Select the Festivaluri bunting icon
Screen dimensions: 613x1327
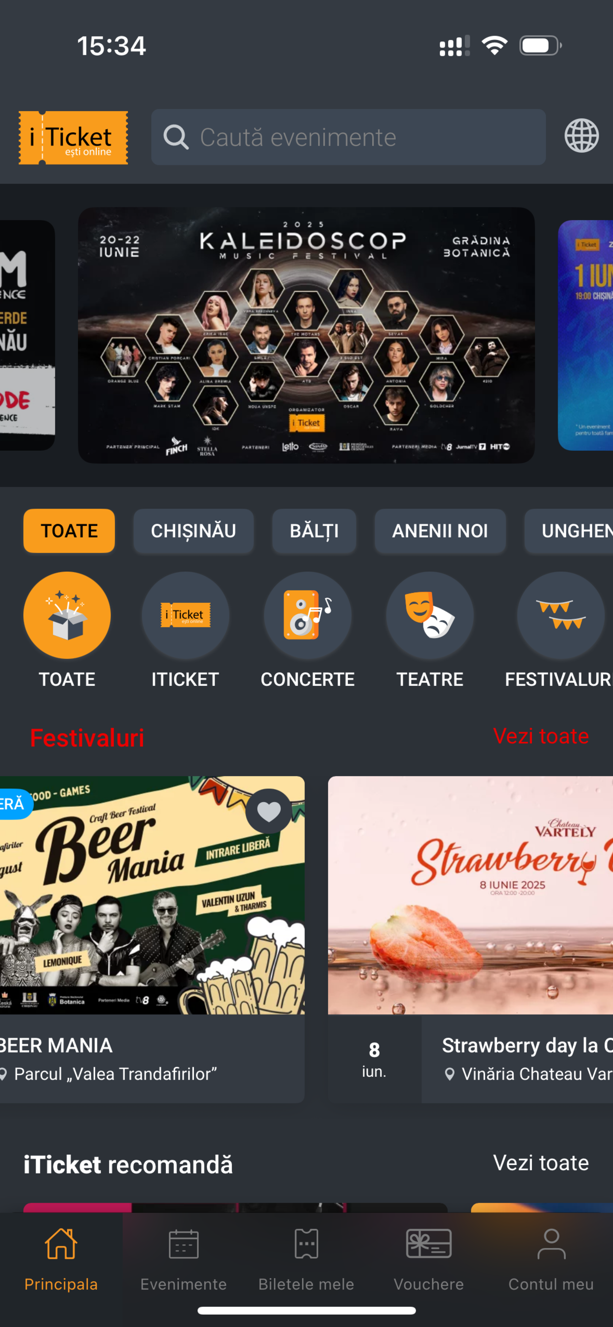pyautogui.click(x=561, y=615)
